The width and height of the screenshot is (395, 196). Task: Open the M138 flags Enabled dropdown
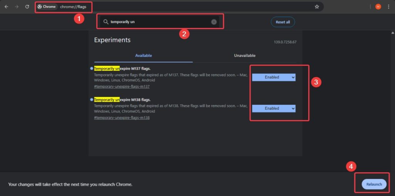click(273, 109)
